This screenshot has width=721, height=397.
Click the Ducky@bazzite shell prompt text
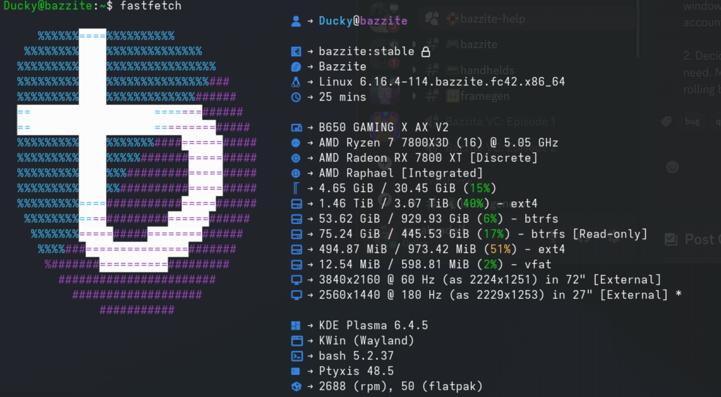tap(58, 6)
